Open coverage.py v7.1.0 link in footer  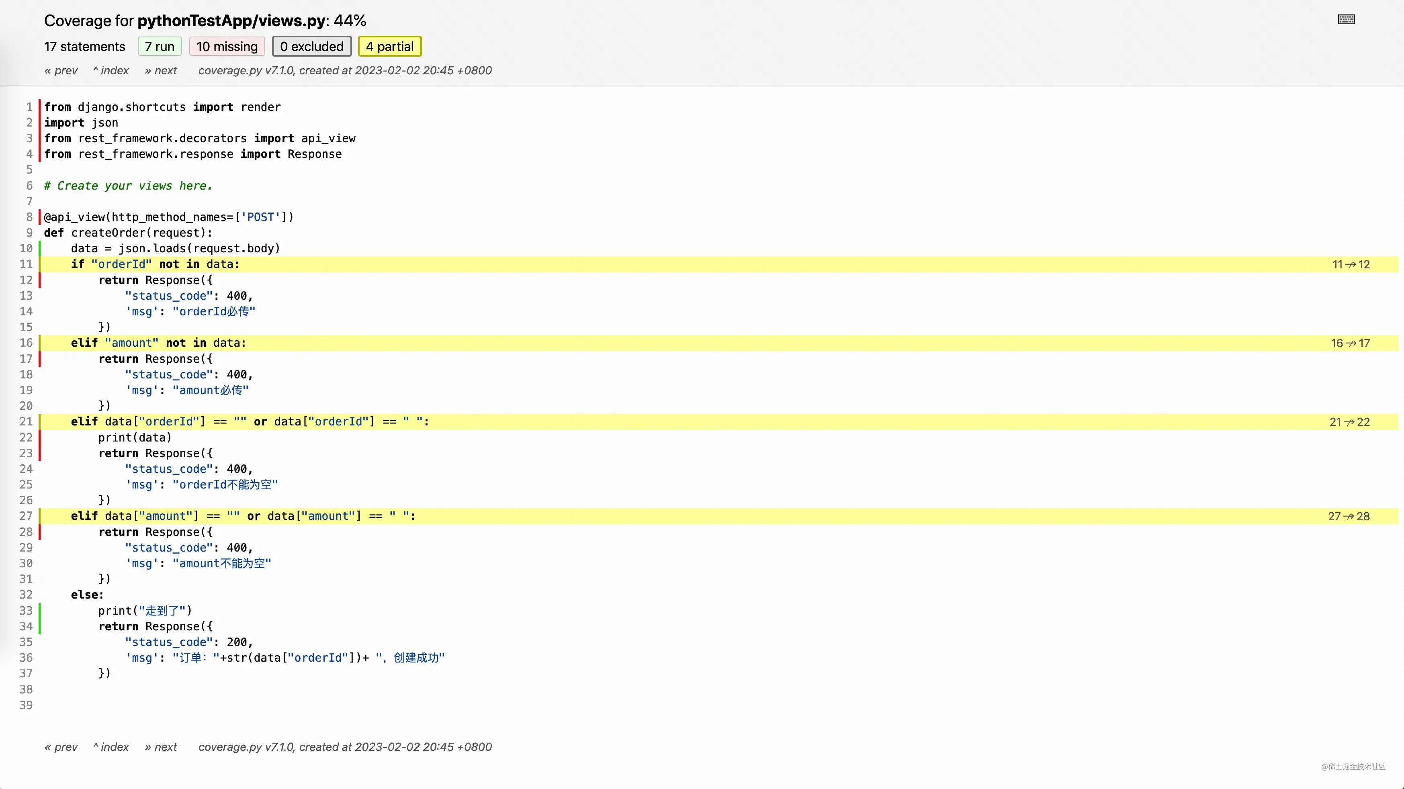pos(246,746)
